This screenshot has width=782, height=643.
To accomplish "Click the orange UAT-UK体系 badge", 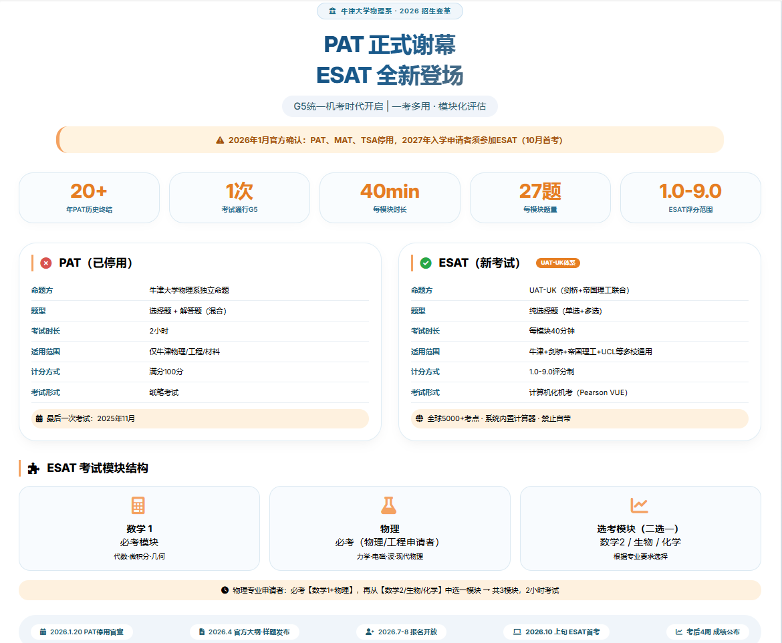I will point(557,263).
